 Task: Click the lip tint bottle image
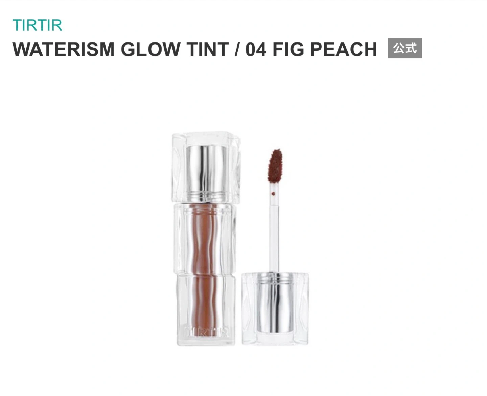tap(206, 240)
